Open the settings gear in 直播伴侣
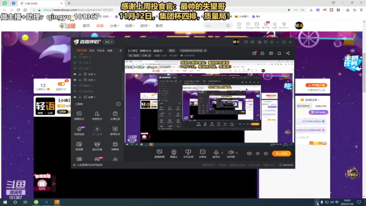366x206 pixels. tap(266, 153)
